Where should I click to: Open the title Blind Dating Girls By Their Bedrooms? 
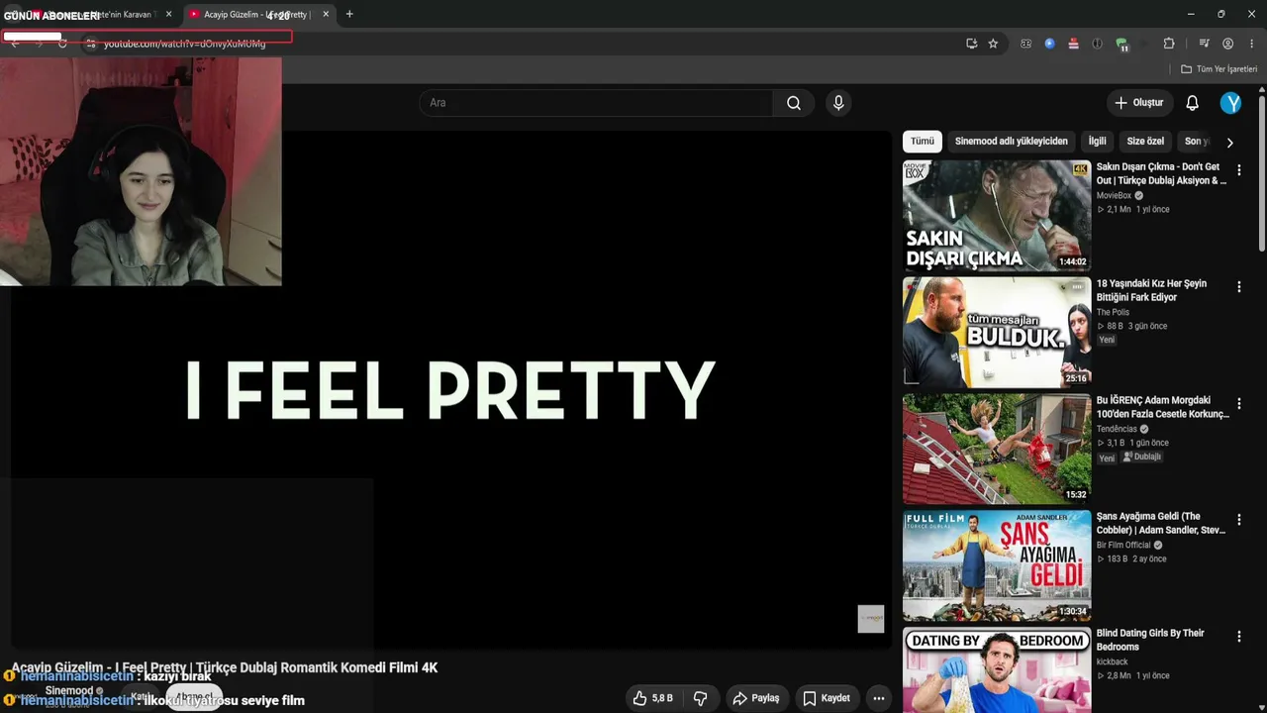[x=1150, y=640]
